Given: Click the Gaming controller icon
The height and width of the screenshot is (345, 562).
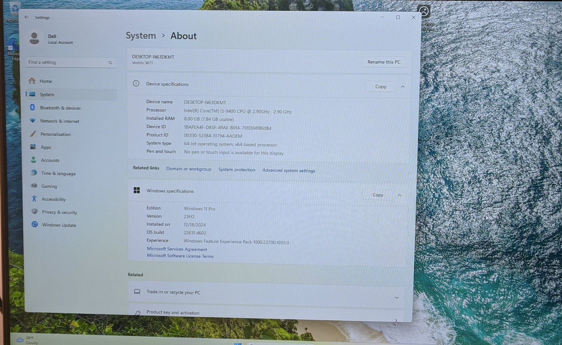Looking at the screenshot, I should 34,186.
